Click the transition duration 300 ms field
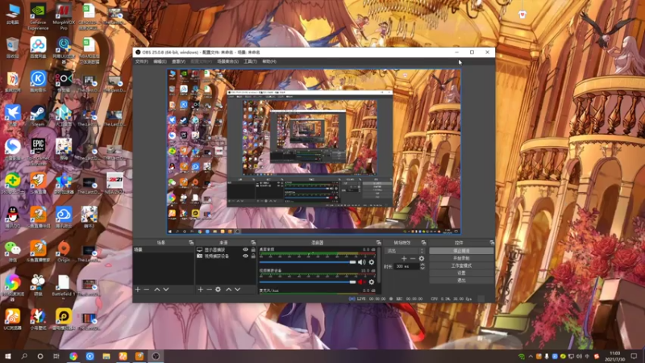This screenshot has height=363, width=645. [x=406, y=267]
